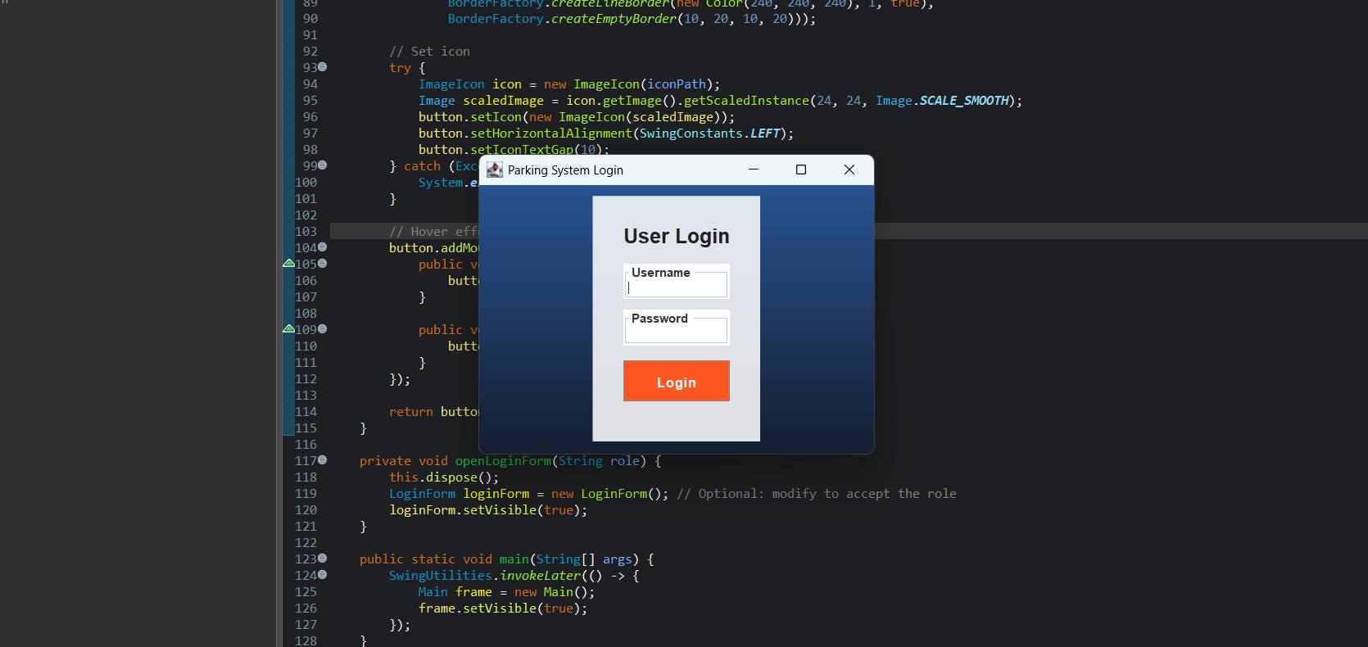Image resolution: width=1368 pixels, height=647 pixels.
Task: Click the Parking System Login title text
Action: pos(565,170)
